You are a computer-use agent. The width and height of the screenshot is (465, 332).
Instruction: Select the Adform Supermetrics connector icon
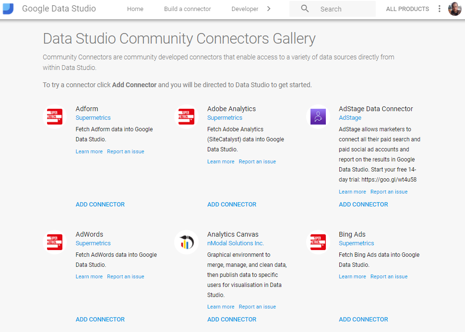(x=54, y=116)
